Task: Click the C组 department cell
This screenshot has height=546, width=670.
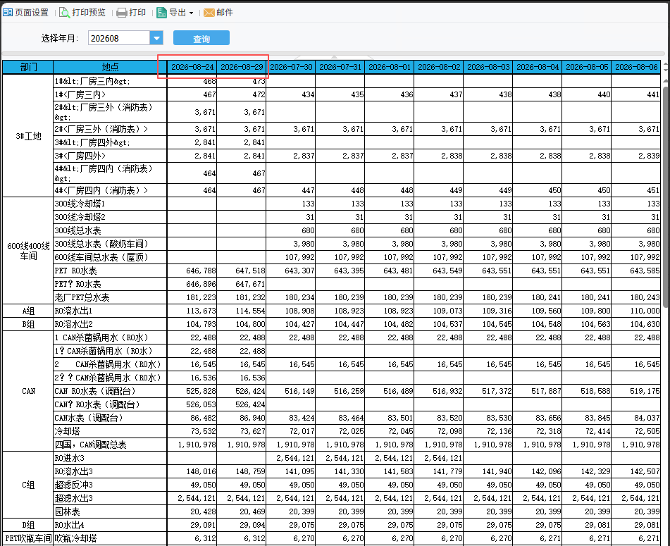Action: (x=28, y=485)
